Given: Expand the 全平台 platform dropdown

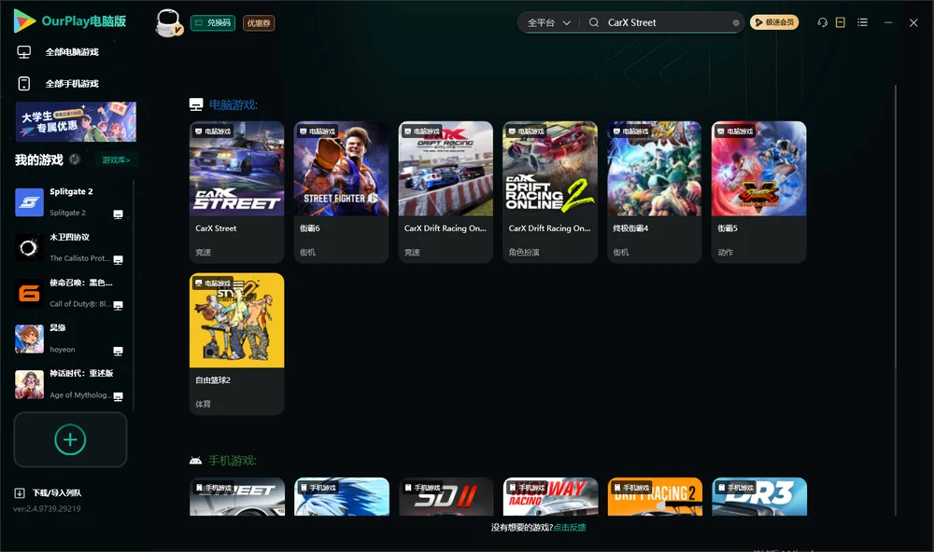Looking at the screenshot, I should coord(548,22).
